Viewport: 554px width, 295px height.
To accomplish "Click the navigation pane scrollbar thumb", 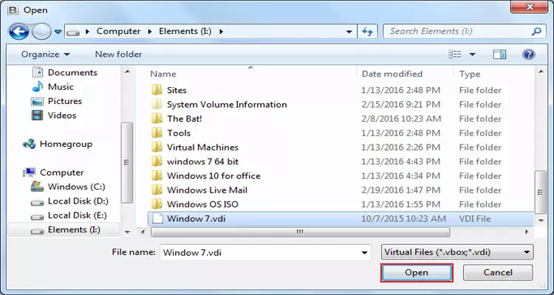I will (128, 163).
